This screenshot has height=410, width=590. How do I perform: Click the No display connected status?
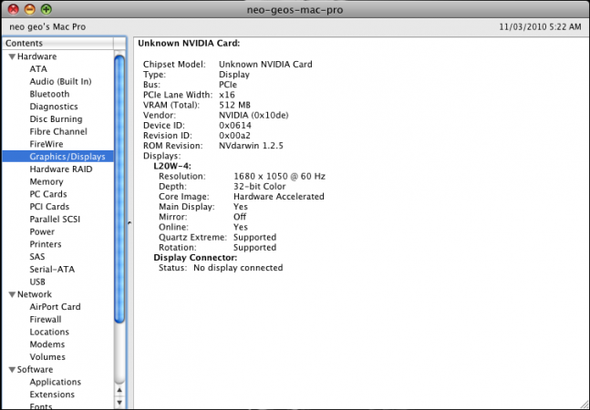click(238, 268)
